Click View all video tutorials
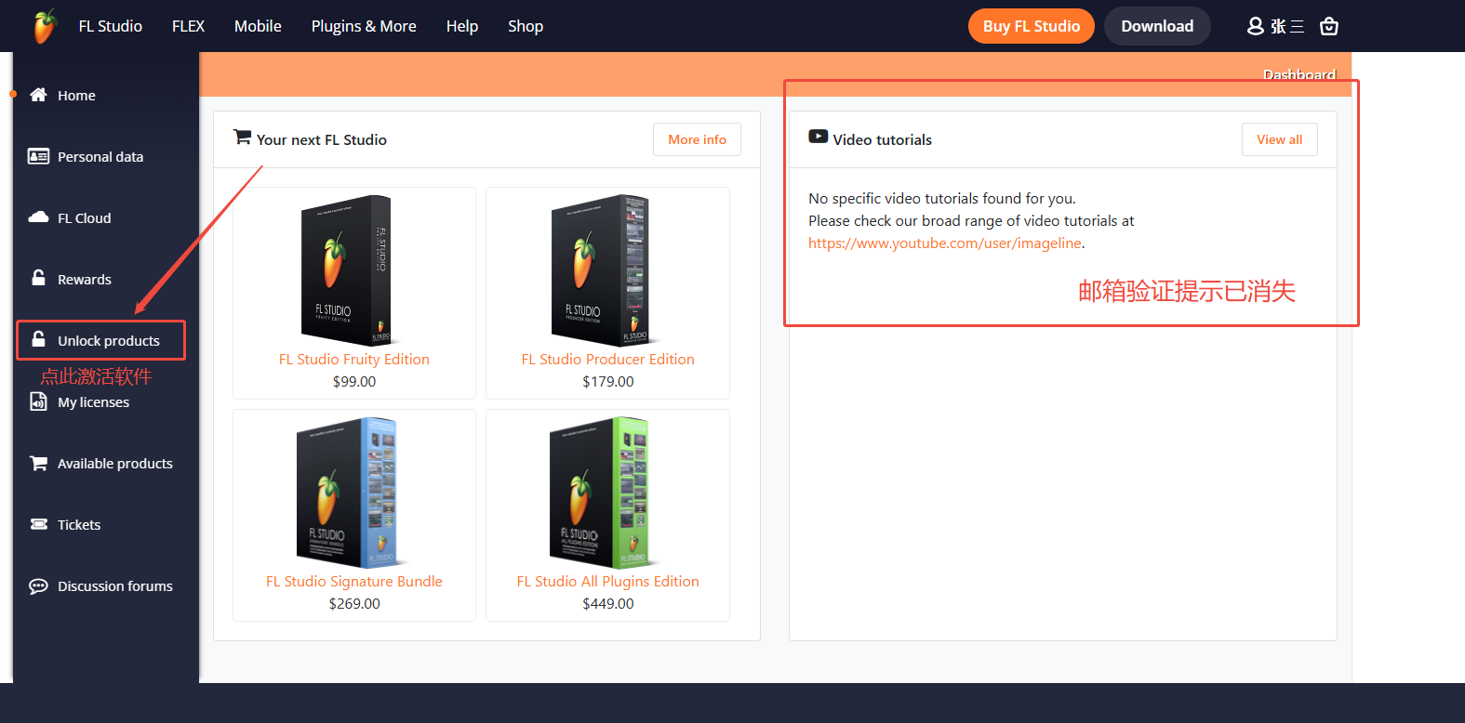 tap(1279, 139)
